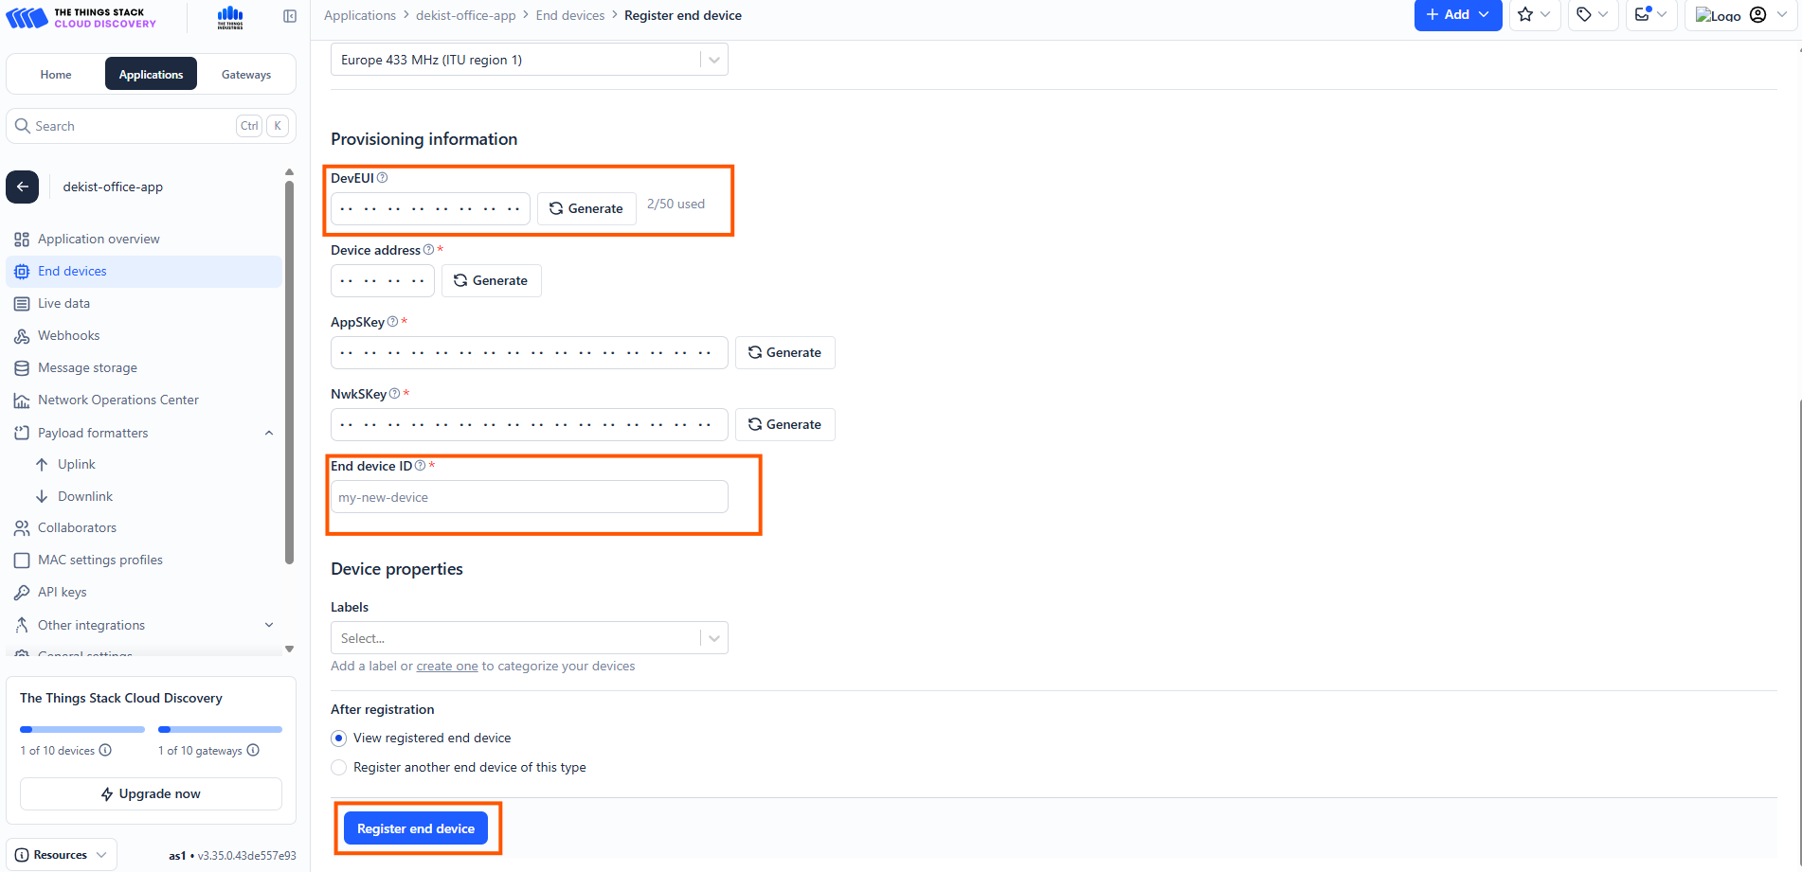The width and height of the screenshot is (1802, 872).
Task: Open the user profile avatar icon
Action: point(1757,15)
